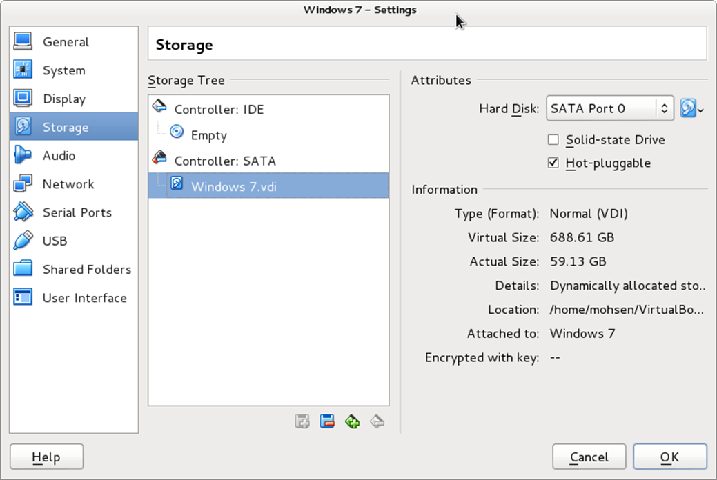Viewport: 717px width, 480px height.
Task: Select the empty optical disc icon
Action: [177, 134]
